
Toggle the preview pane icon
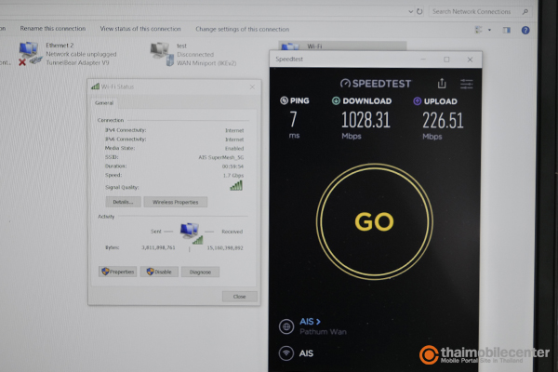pos(507,31)
